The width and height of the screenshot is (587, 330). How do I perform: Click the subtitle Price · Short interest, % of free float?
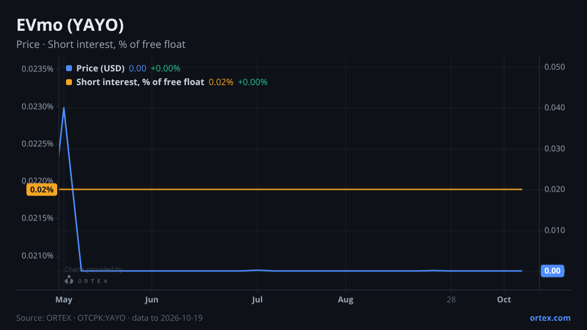tap(101, 44)
